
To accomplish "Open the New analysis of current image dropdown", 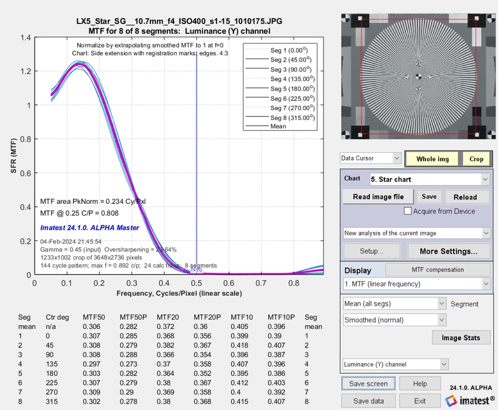I will (417, 233).
